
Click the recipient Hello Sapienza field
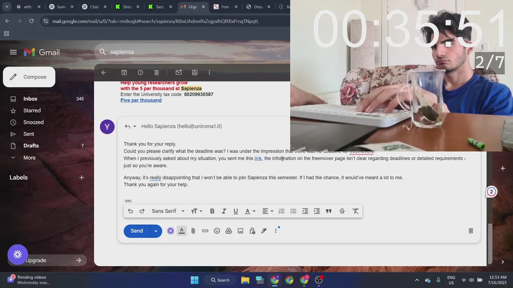click(x=182, y=126)
